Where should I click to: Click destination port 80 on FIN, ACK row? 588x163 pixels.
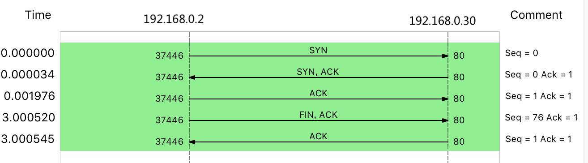pos(459,120)
